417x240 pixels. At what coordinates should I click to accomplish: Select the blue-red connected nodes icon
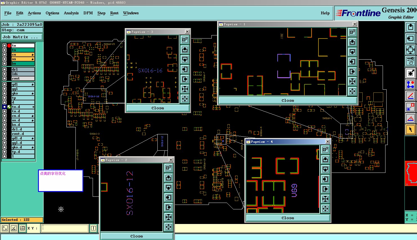[x=411, y=84]
